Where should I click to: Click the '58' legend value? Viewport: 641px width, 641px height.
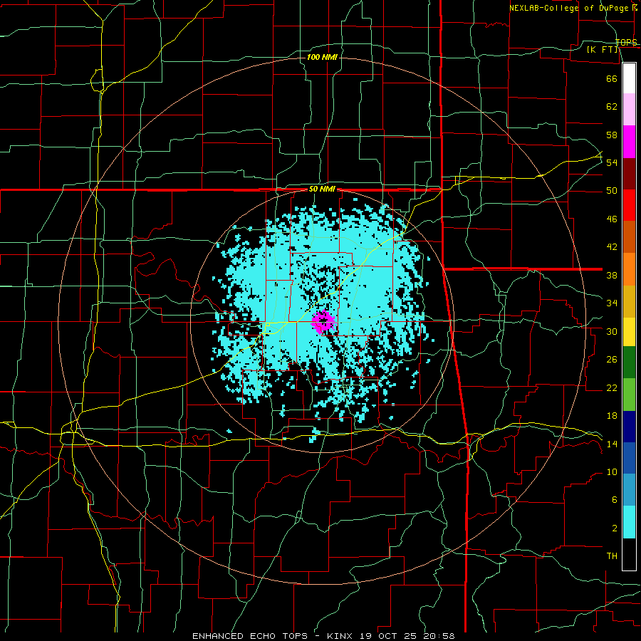click(612, 135)
